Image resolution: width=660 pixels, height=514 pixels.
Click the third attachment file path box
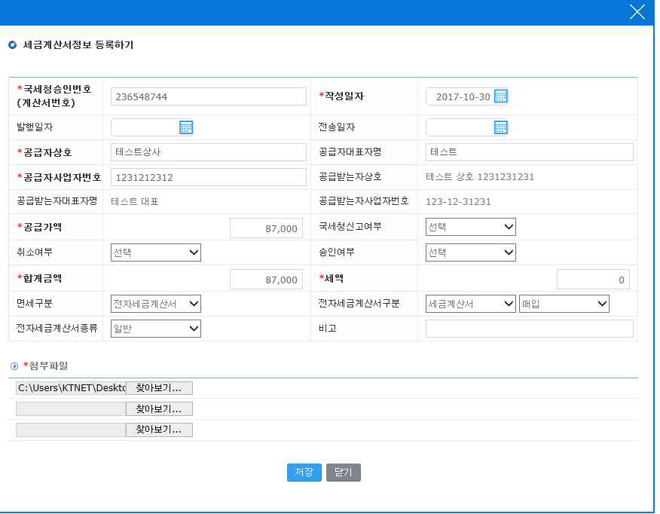point(71,430)
